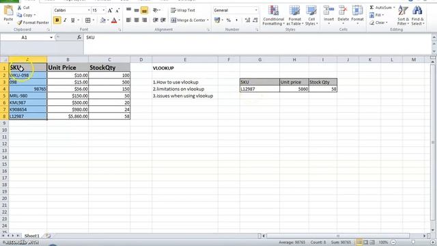Toggle Wrap Text
The height and width of the screenshot is (246, 437).
click(183, 10)
